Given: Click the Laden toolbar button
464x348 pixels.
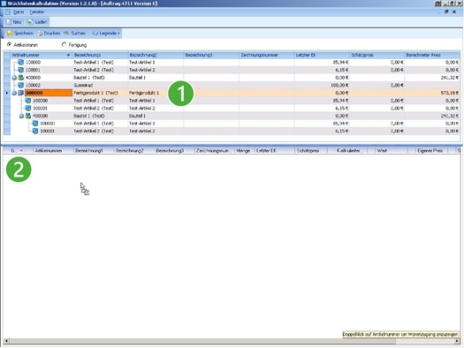Looking at the screenshot, I should 37,22.
